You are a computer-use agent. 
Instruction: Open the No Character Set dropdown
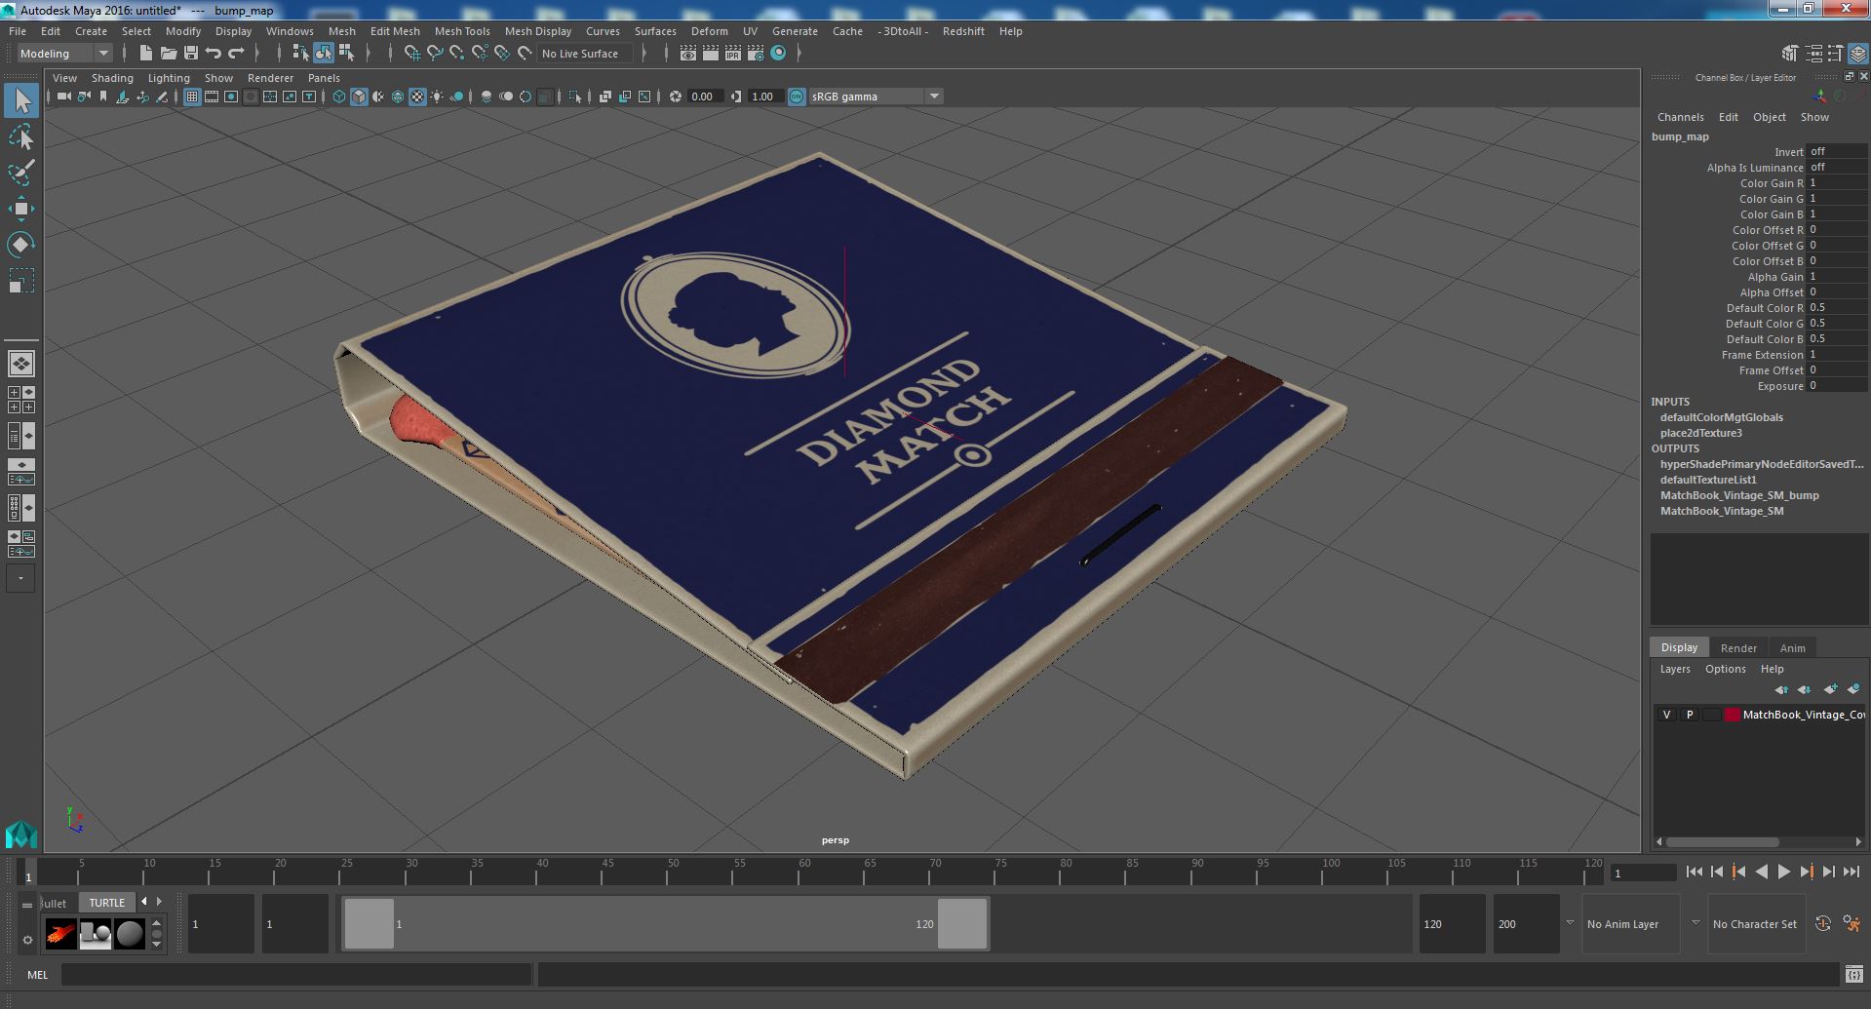tap(1755, 924)
